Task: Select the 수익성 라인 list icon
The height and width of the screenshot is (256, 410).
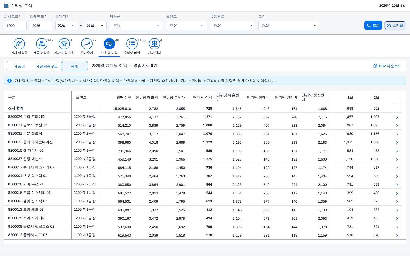Action: pyautogui.click(x=132, y=44)
